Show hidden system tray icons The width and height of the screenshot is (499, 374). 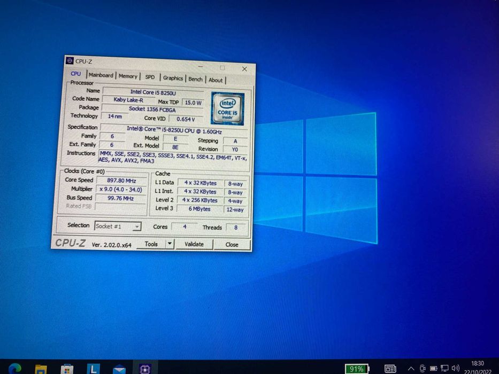point(411,369)
